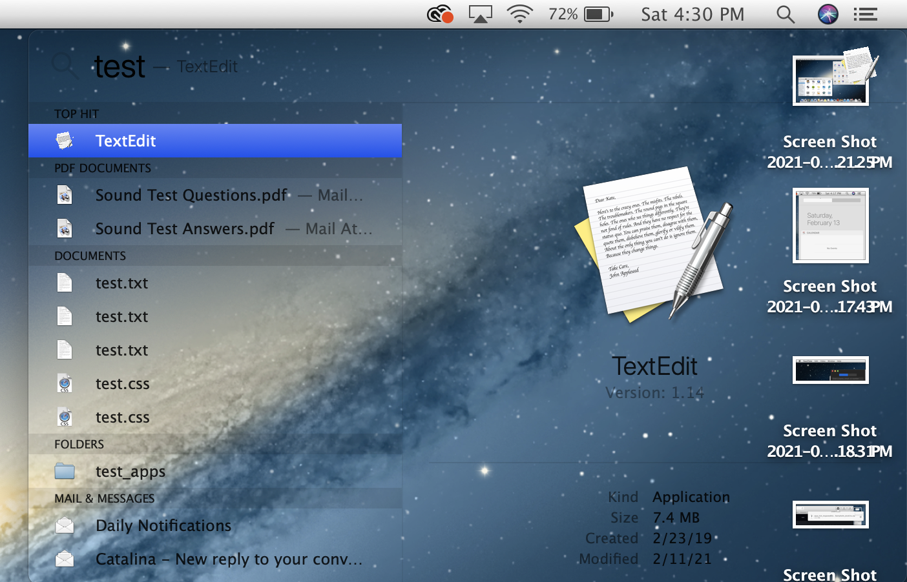Select the desktop screenshot thumbnail ending 18.31 PM
Viewport: 907px width, 582px height.
pyautogui.click(x=831, y=370)
